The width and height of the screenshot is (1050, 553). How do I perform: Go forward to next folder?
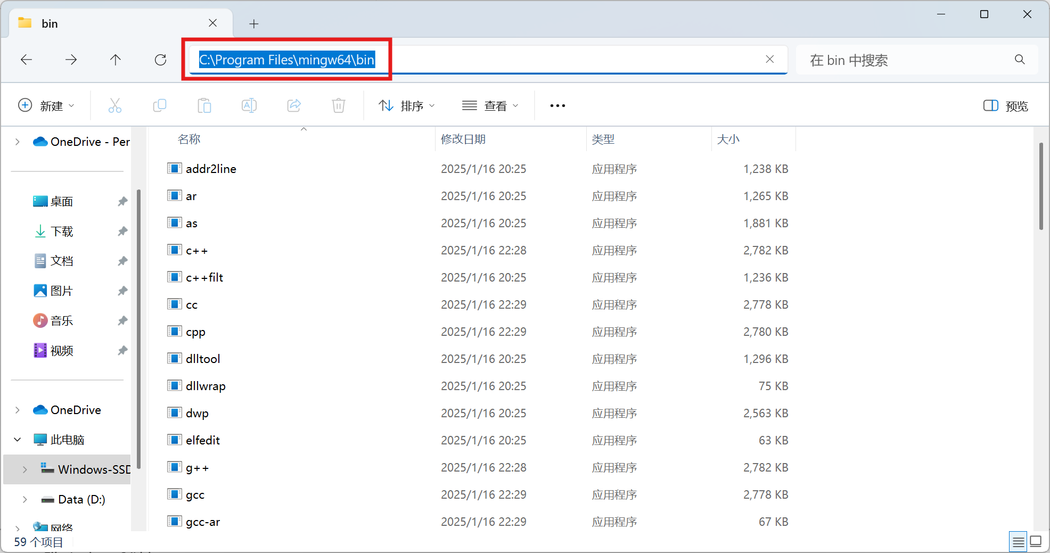click(71, 60)
